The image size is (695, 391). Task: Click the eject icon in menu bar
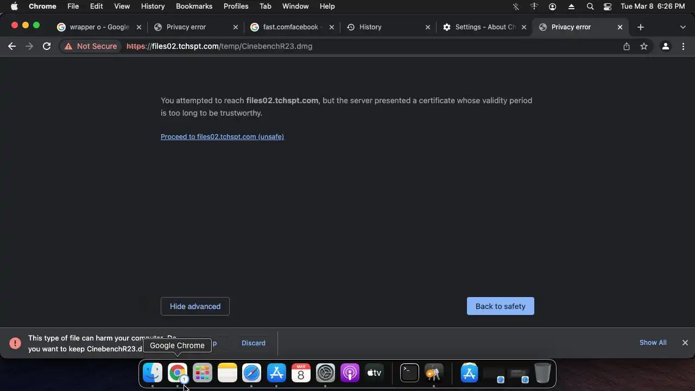pos(571,7)
